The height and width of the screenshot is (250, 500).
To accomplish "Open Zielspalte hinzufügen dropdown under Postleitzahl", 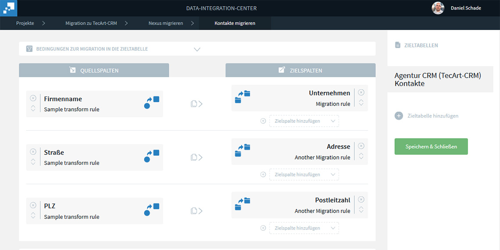I will point(304,228).
